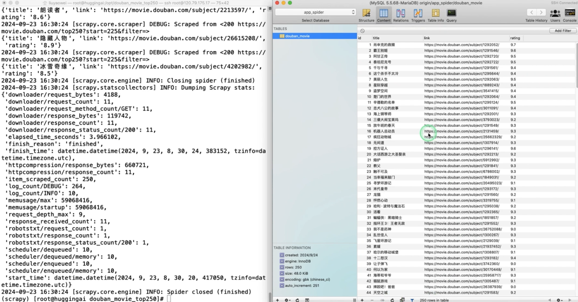Switch to the Content view

point(383,15)
